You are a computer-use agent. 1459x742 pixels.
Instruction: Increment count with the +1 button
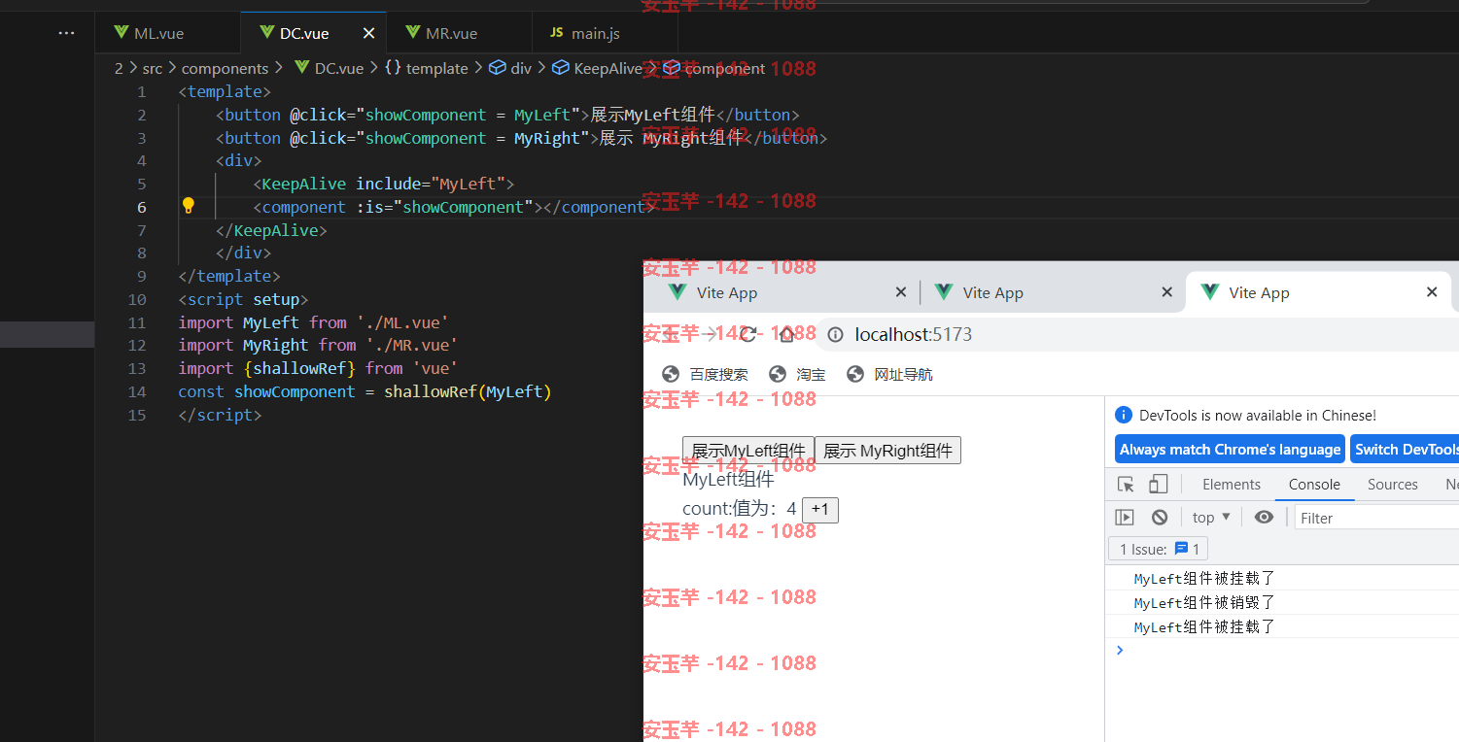pyautogui.click(x=820, y=510)
